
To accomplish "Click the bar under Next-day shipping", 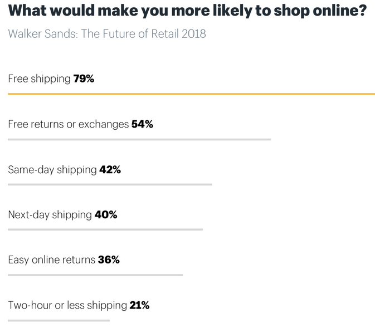I will 105,229.
